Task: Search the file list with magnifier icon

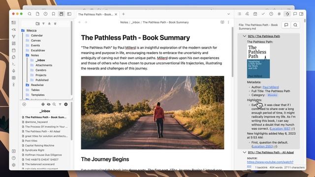Action: tap(54, 104)
